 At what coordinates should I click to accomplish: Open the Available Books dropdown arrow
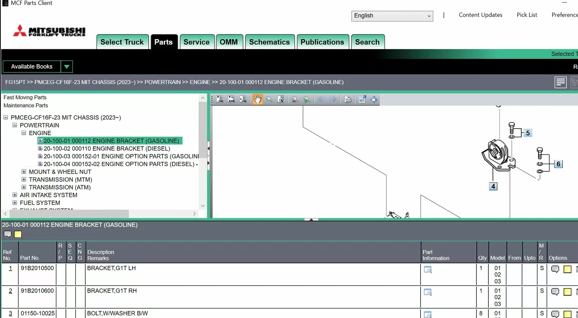pyautogui.click(x=67, y=67)
